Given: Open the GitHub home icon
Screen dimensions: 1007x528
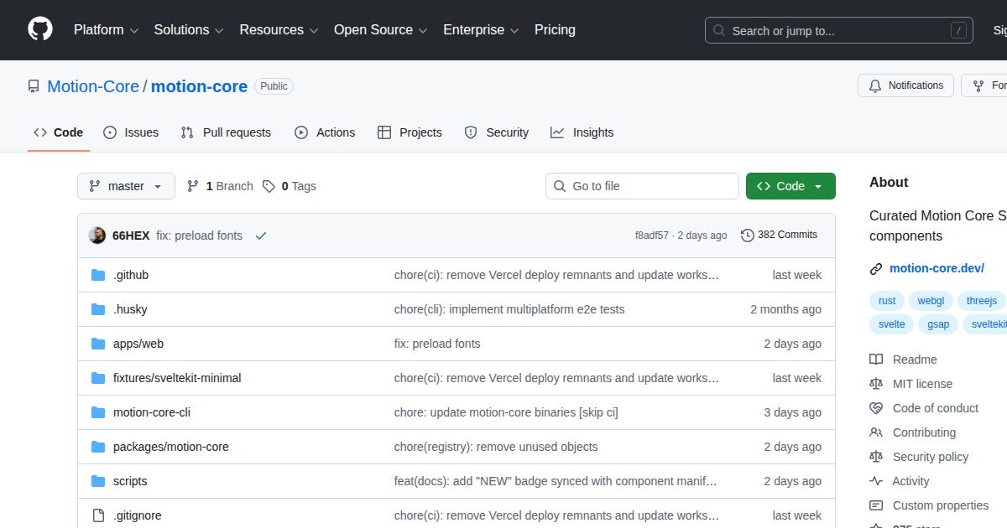Looking at the screenshot, I should (x=39, y=29).
